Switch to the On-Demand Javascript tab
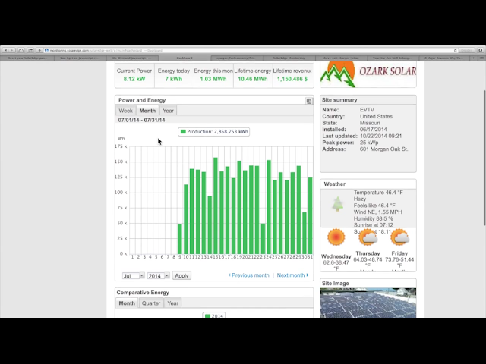 [132, 58]
